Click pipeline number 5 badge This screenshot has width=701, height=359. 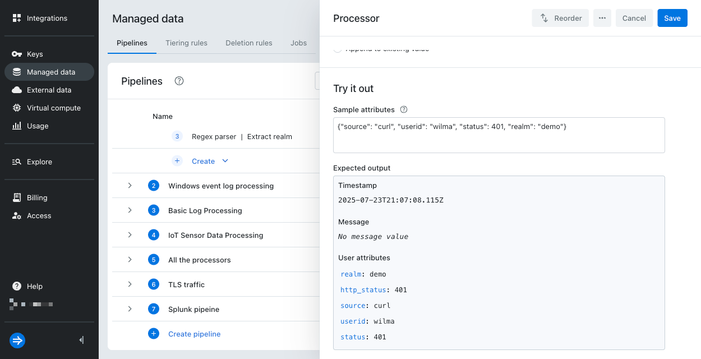click(154, 260)
